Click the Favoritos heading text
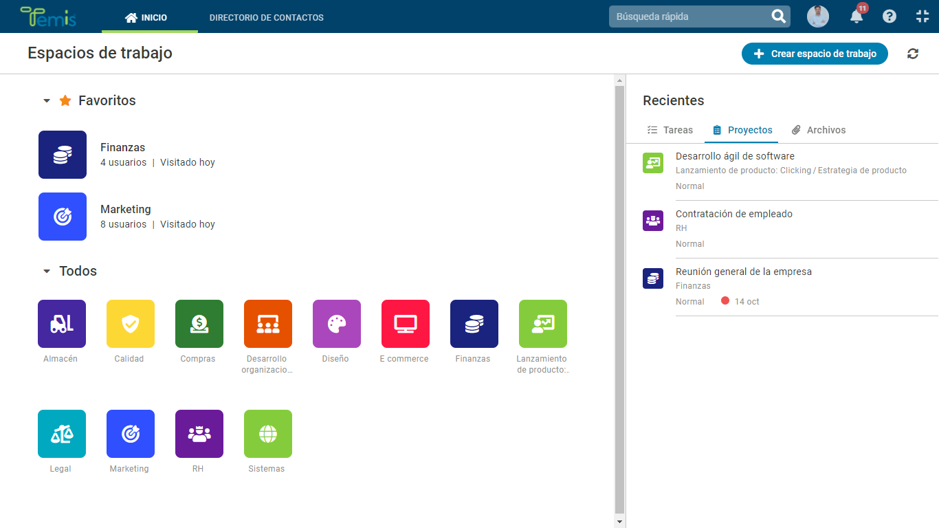 107,100
